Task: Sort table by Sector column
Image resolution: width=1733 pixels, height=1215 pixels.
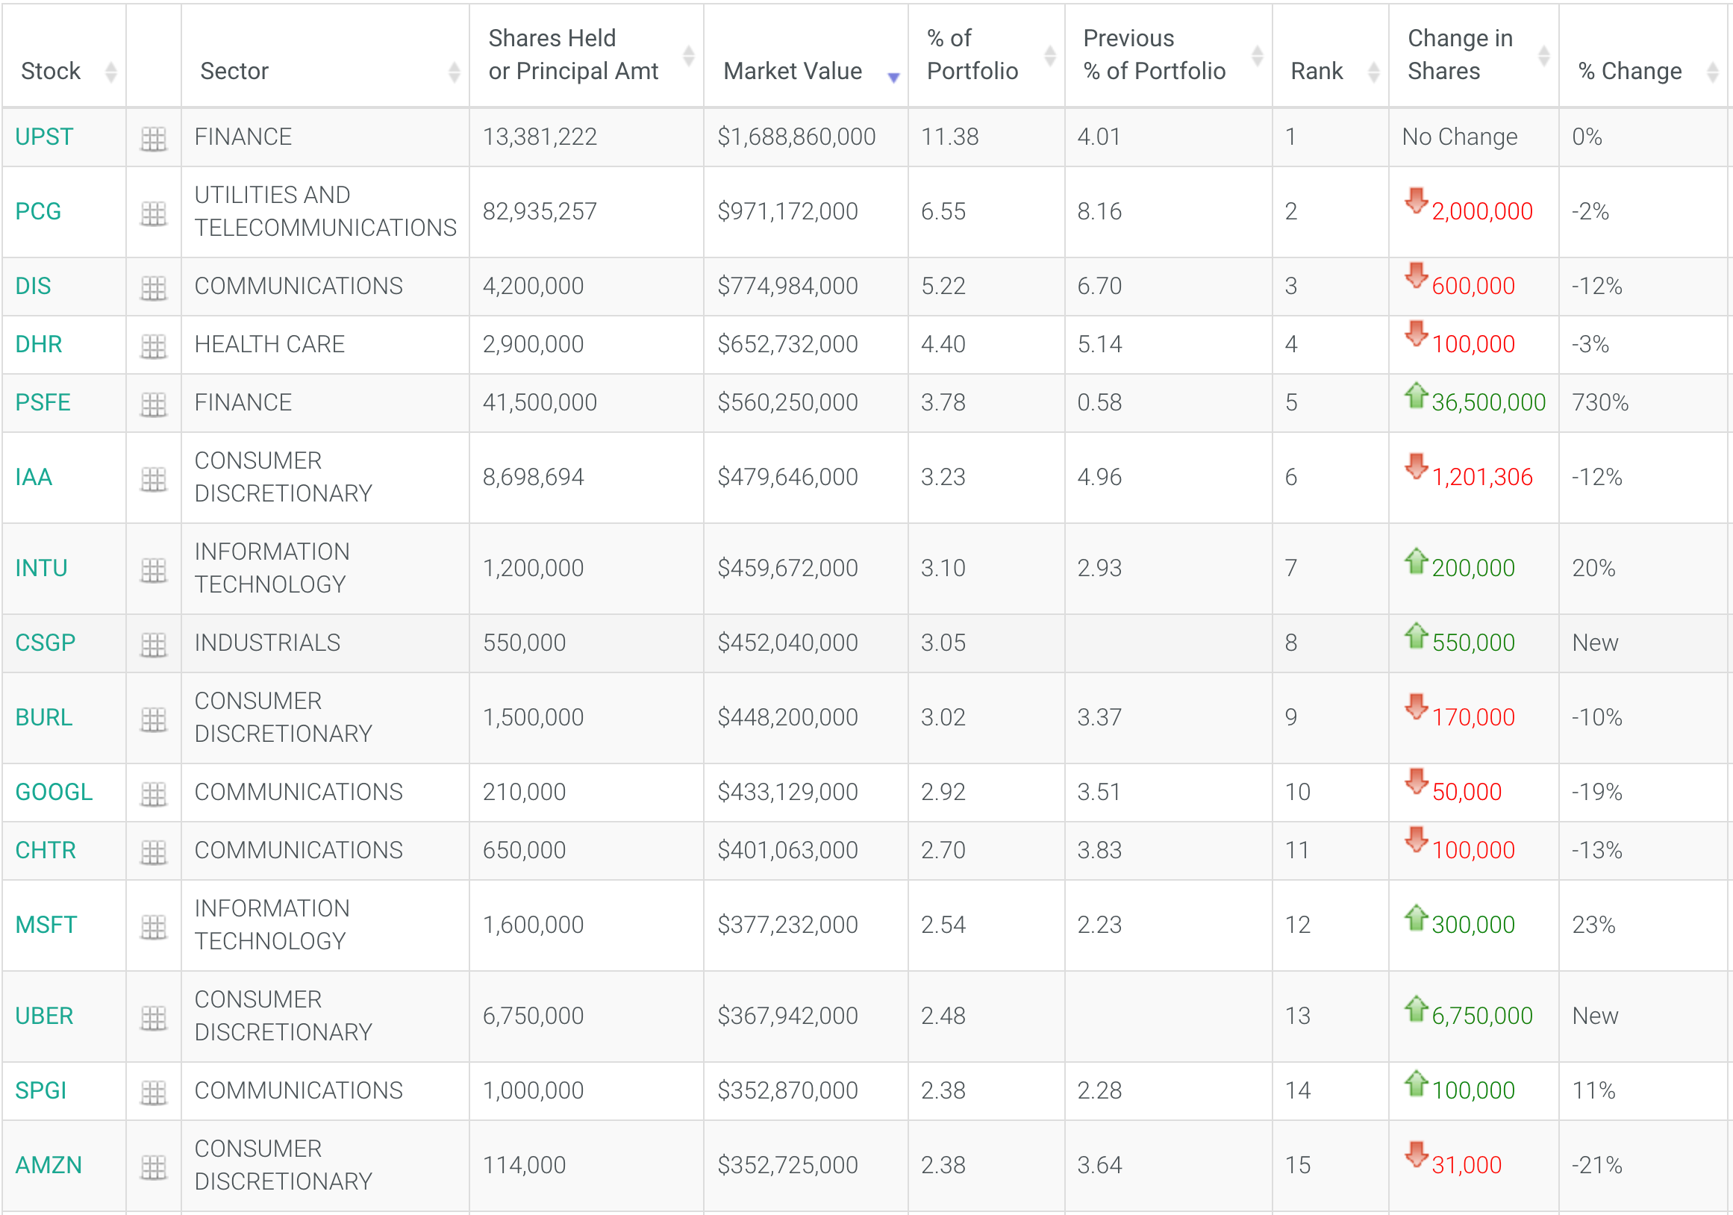Action: pyautogui.click(x=325, y=56)
